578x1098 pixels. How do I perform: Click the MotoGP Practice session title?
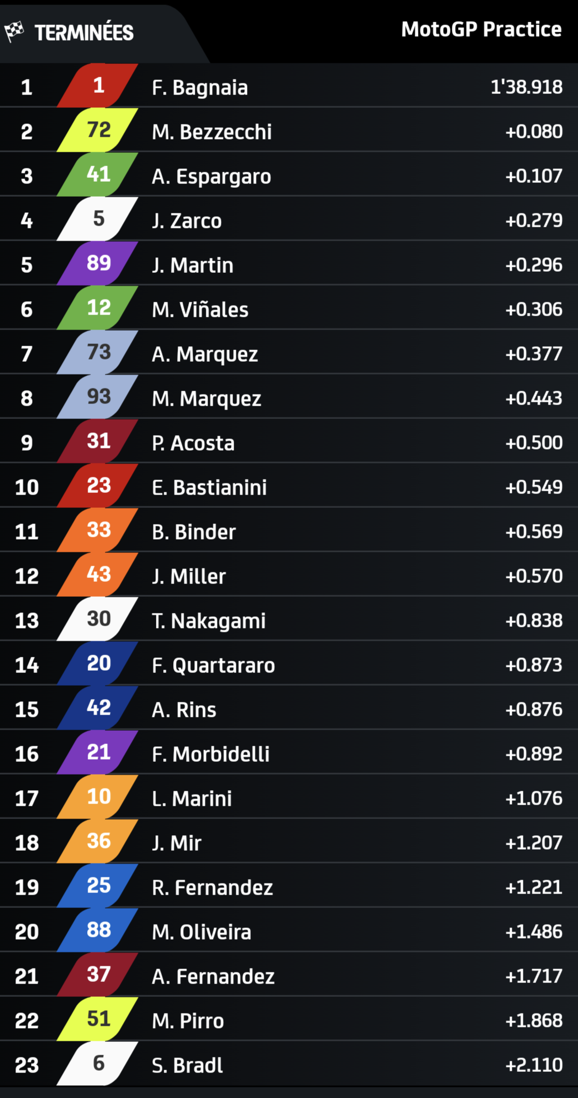point(481,29)
